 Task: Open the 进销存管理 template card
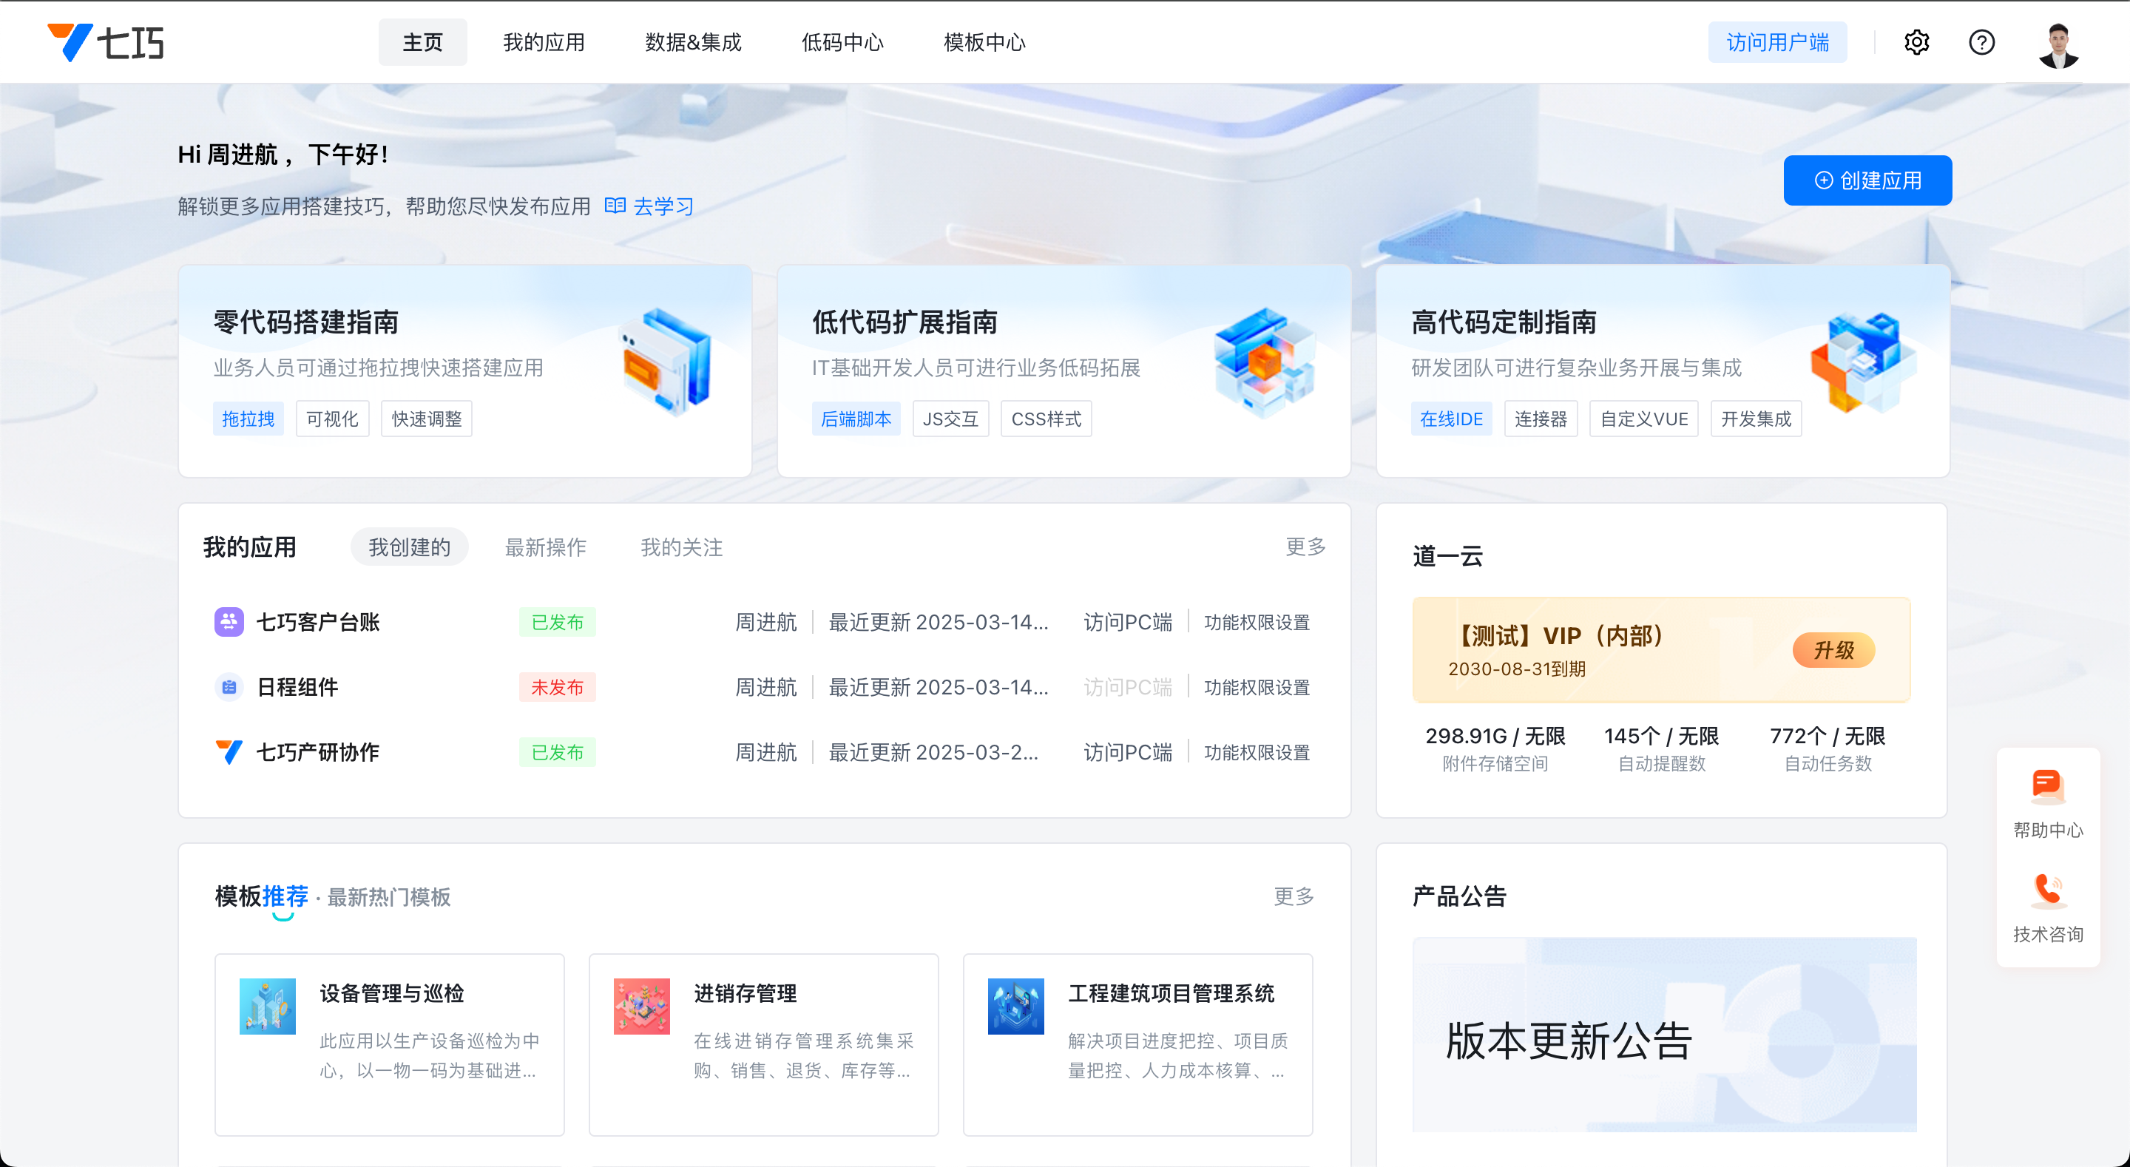[763, 1043]
